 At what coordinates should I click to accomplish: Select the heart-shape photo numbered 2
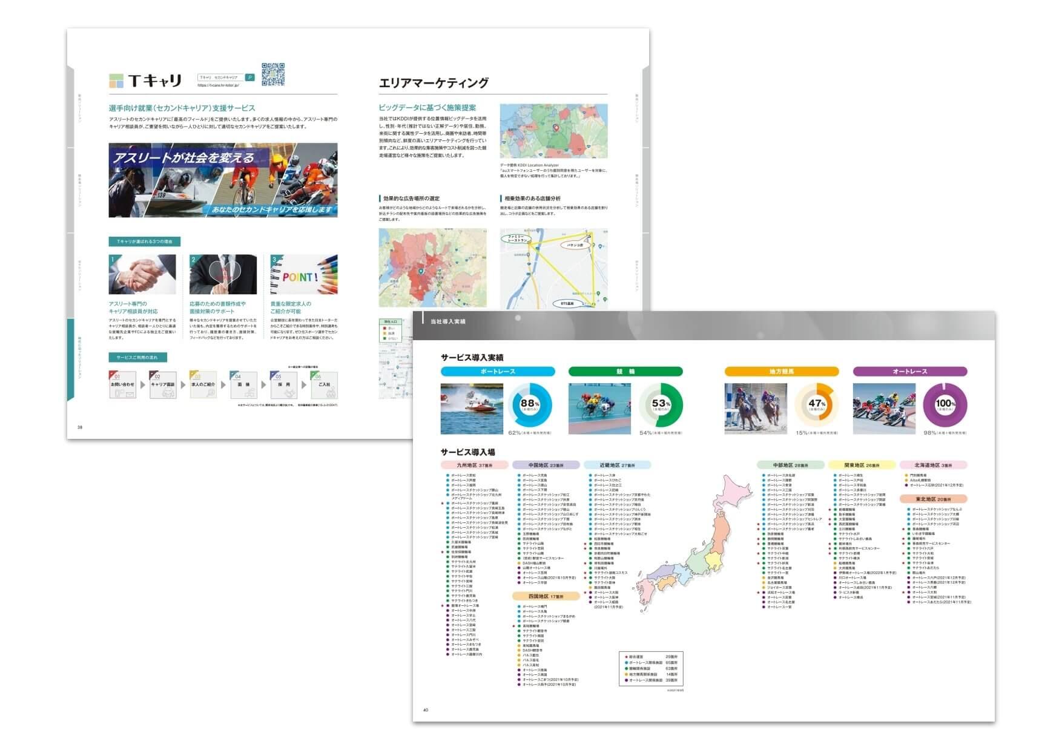coord(223,274)
